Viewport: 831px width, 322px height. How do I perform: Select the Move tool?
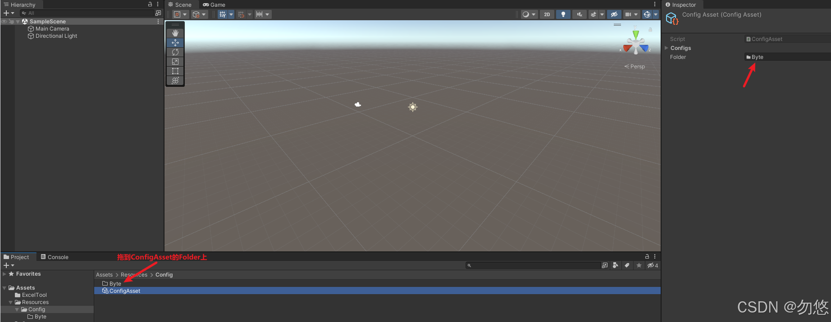[x=175, y=43]
